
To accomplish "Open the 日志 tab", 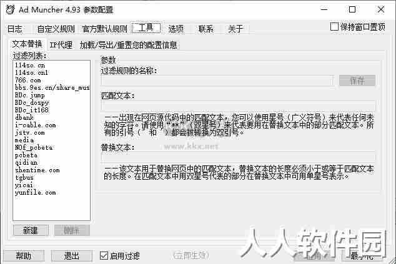I will (14, 29).
